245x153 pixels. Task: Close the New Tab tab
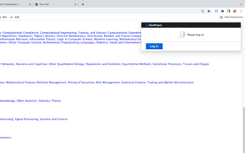click(75, 4)
